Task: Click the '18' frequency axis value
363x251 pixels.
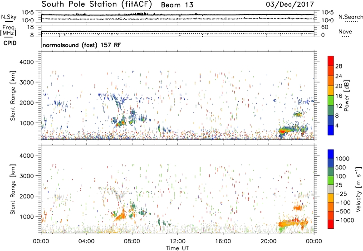Action: (x=30, y=27)
